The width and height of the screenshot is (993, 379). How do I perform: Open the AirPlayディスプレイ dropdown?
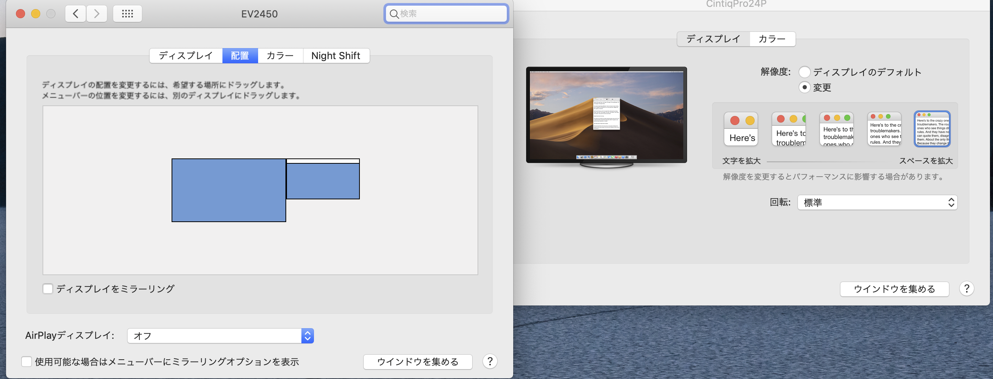[221, 336]
